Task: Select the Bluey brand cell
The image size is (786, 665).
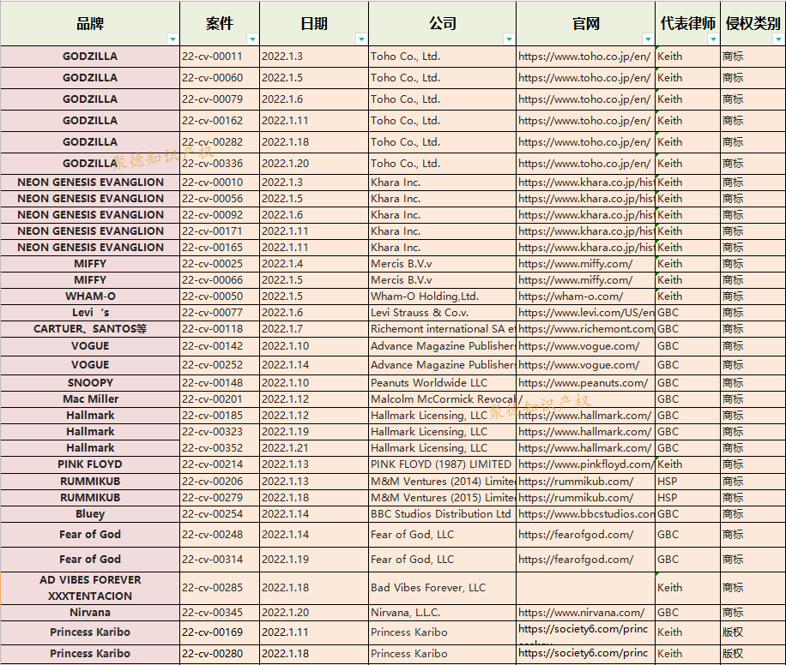Action: (90, 514)
